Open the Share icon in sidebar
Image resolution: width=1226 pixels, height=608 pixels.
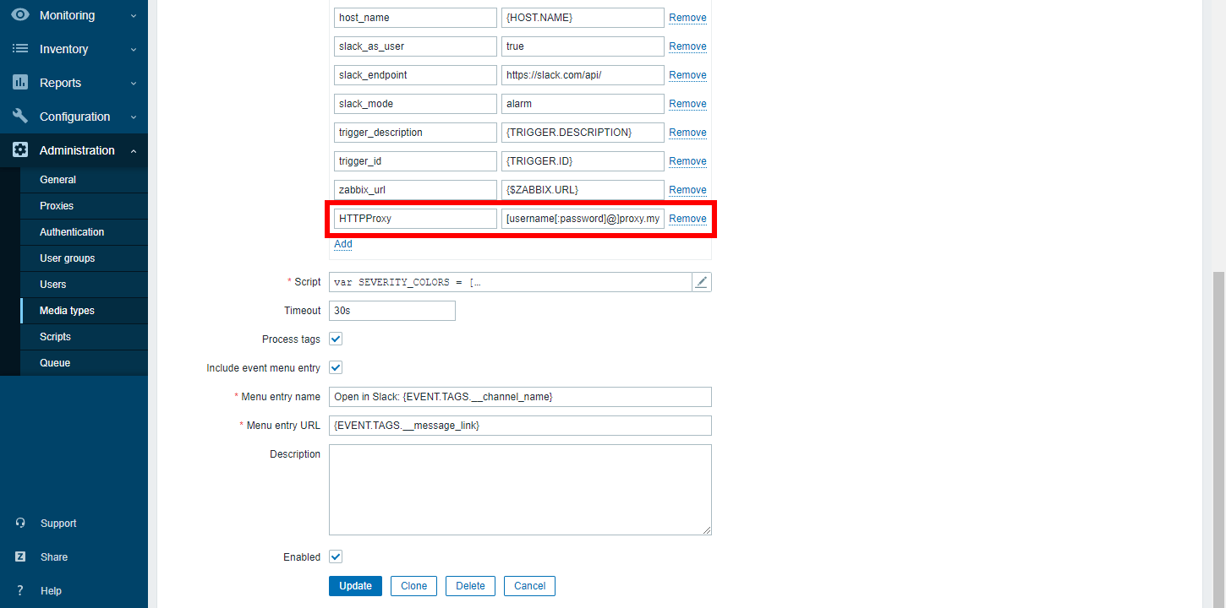tap(19, 556)
